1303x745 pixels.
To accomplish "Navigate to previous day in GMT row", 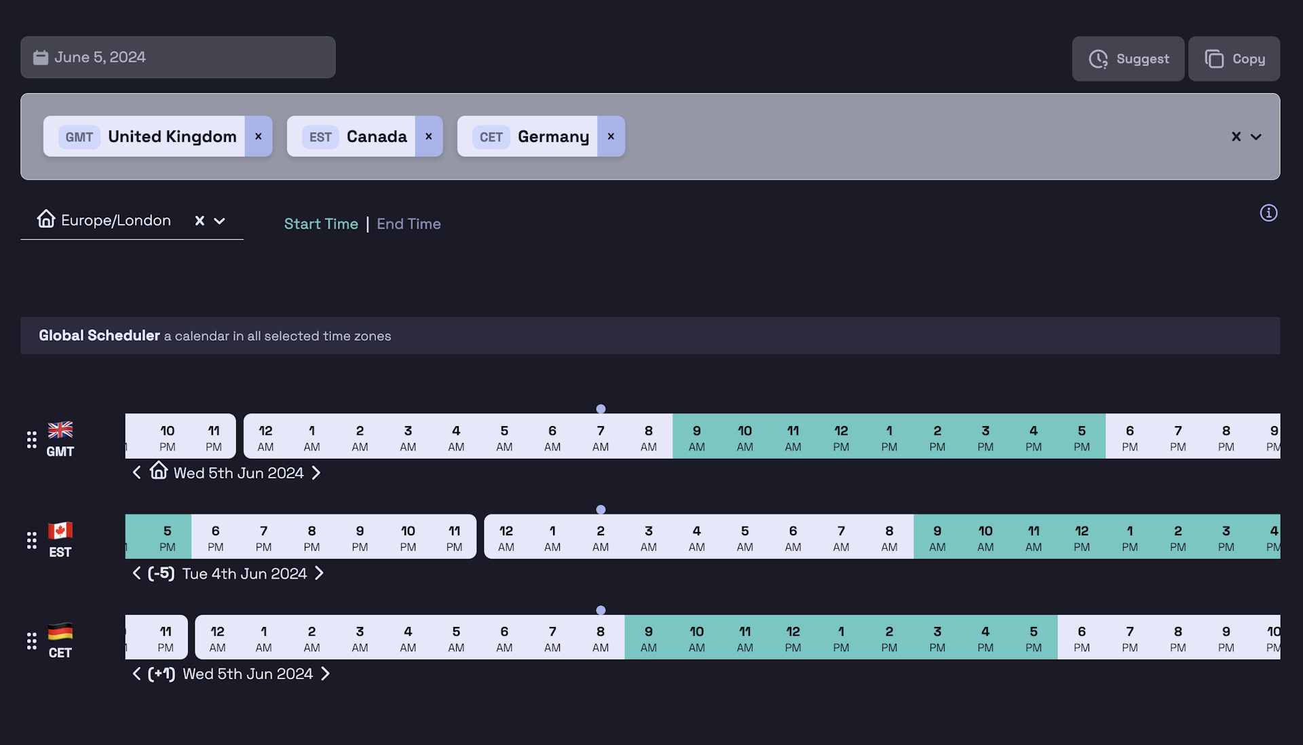I will coord(135,472).
